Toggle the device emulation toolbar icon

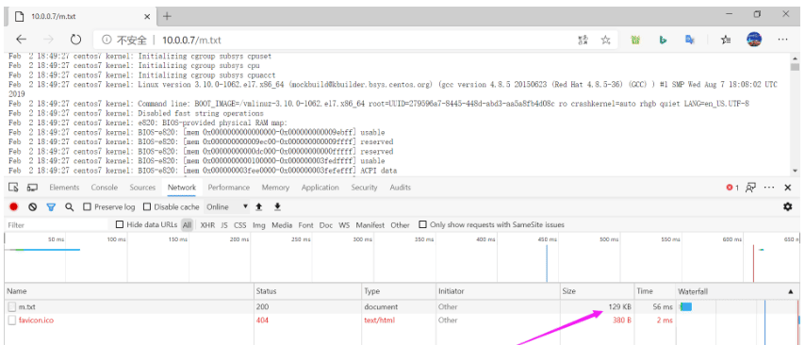pyautogui.click(x=32, y=188)
